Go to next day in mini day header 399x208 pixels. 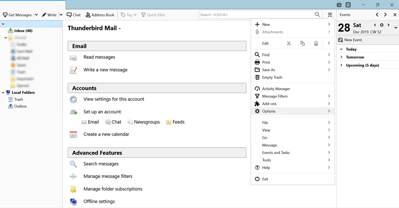click(388, 25)
